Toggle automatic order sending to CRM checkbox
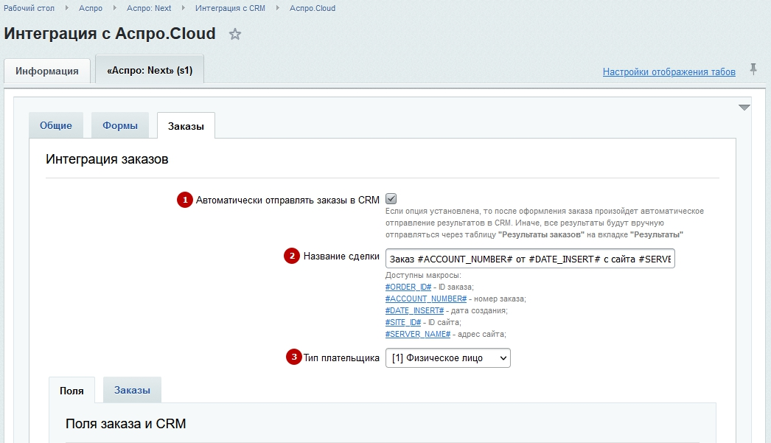 [x=391, y=198]
